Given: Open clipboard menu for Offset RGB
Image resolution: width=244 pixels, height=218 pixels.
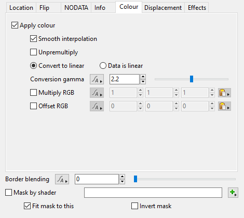Looking at the screenshot, I should tap(224, 106).
